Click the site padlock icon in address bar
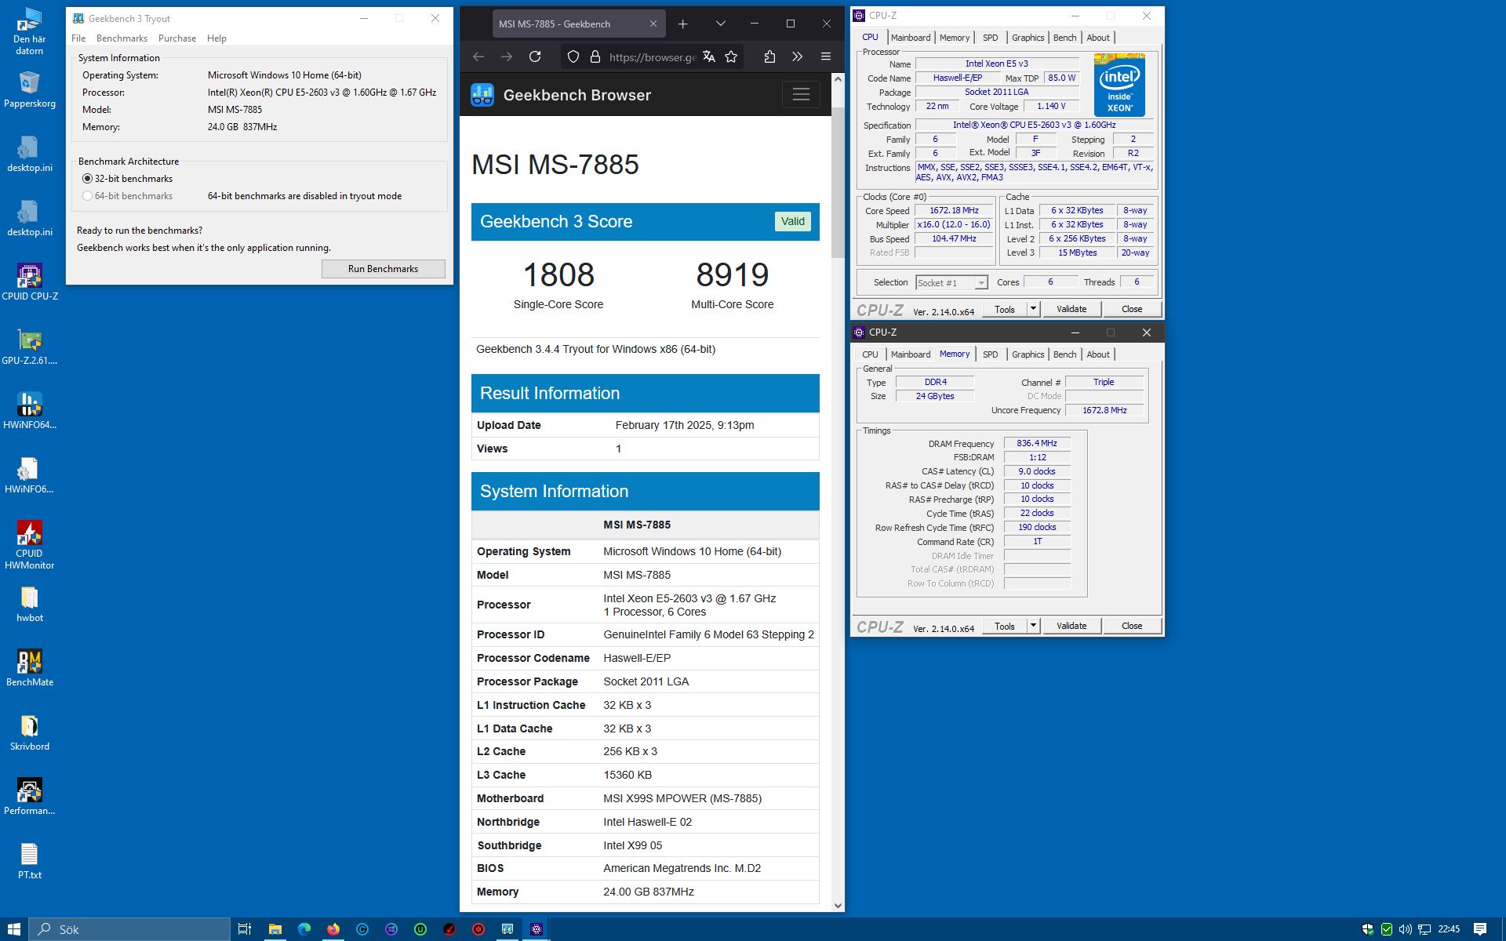Image resolution: width=1506 pixels, height=941 pixels. coord(595,56)
